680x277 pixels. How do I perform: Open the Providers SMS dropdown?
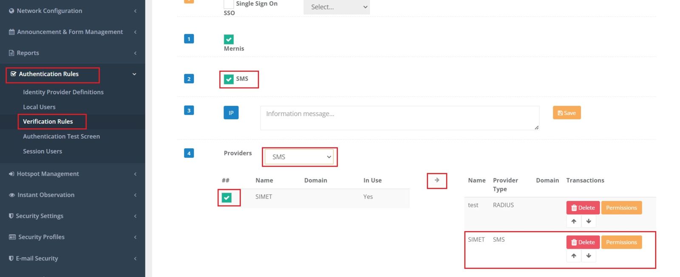pyautogui.click(x=300, y=157)
